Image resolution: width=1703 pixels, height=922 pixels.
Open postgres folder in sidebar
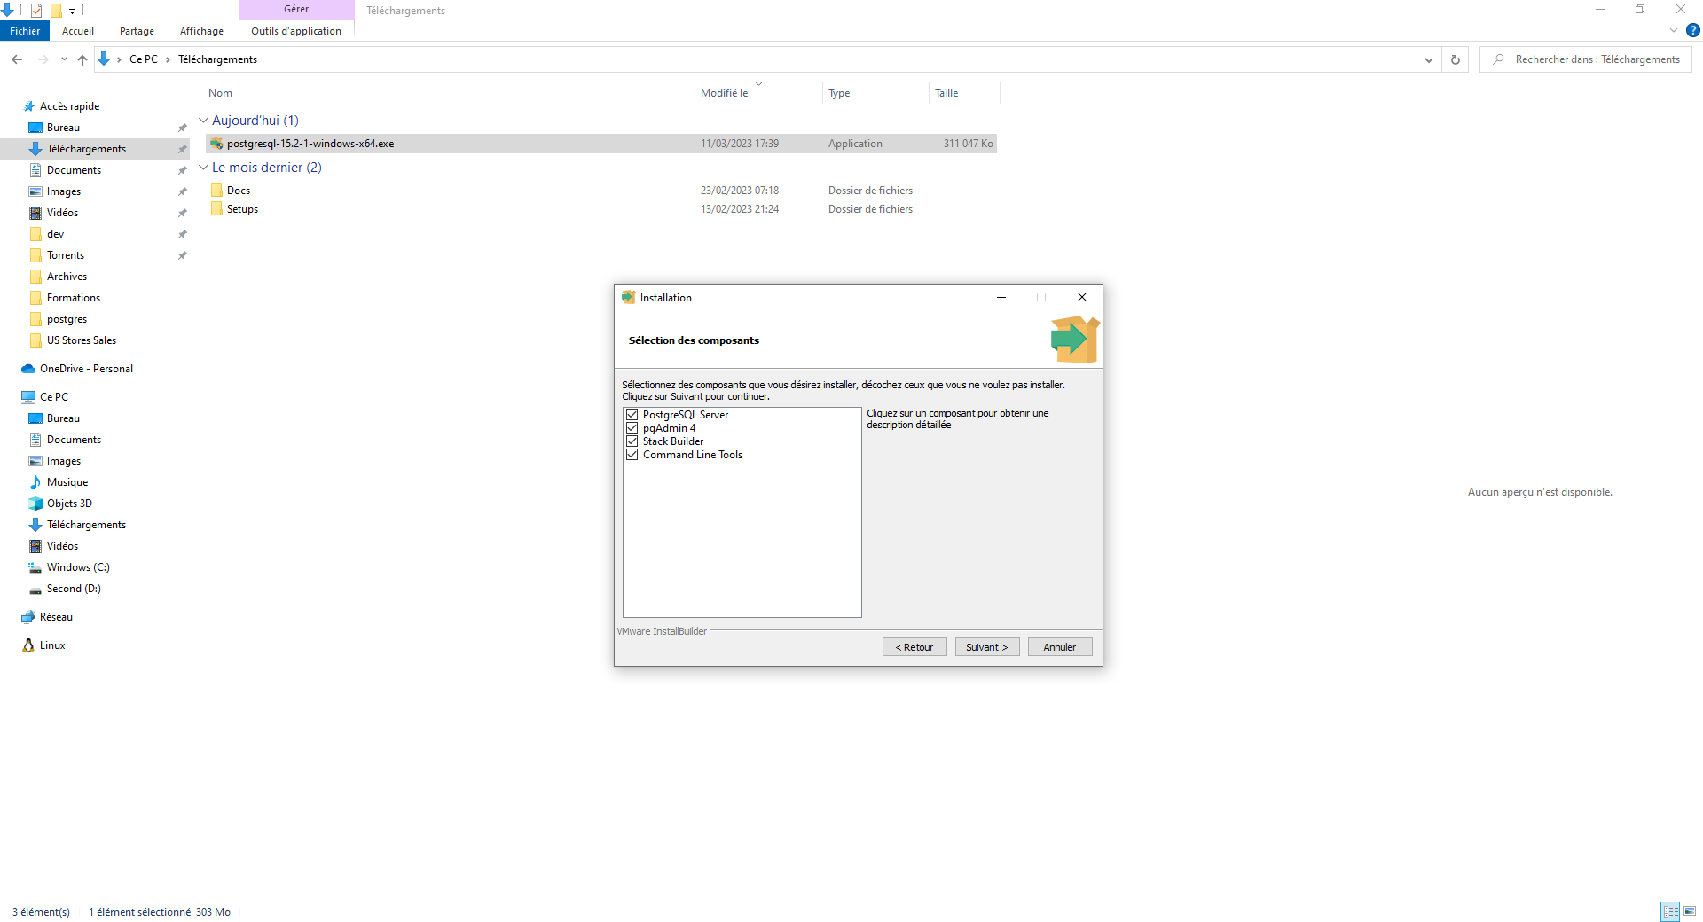pos(67,319)
